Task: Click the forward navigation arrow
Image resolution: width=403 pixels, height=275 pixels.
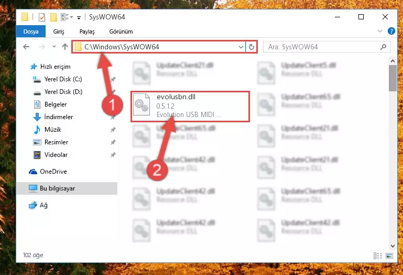Action: 41,47
